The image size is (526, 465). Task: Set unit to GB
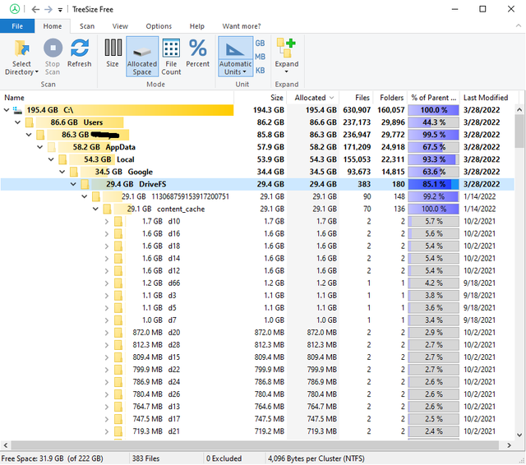point(260,44)
